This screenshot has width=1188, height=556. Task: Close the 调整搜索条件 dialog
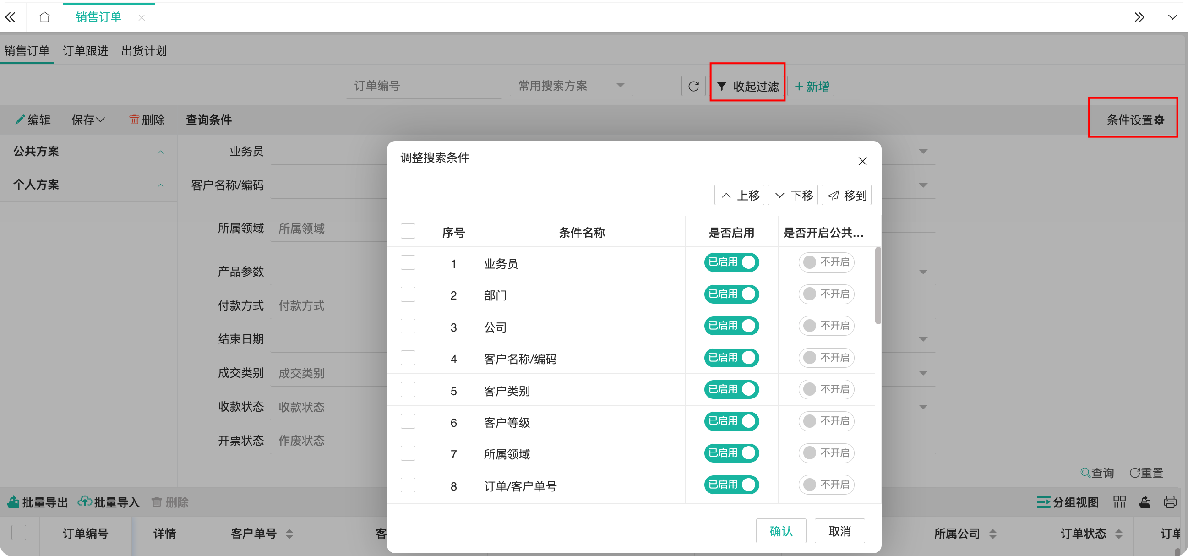coord(862,161)
